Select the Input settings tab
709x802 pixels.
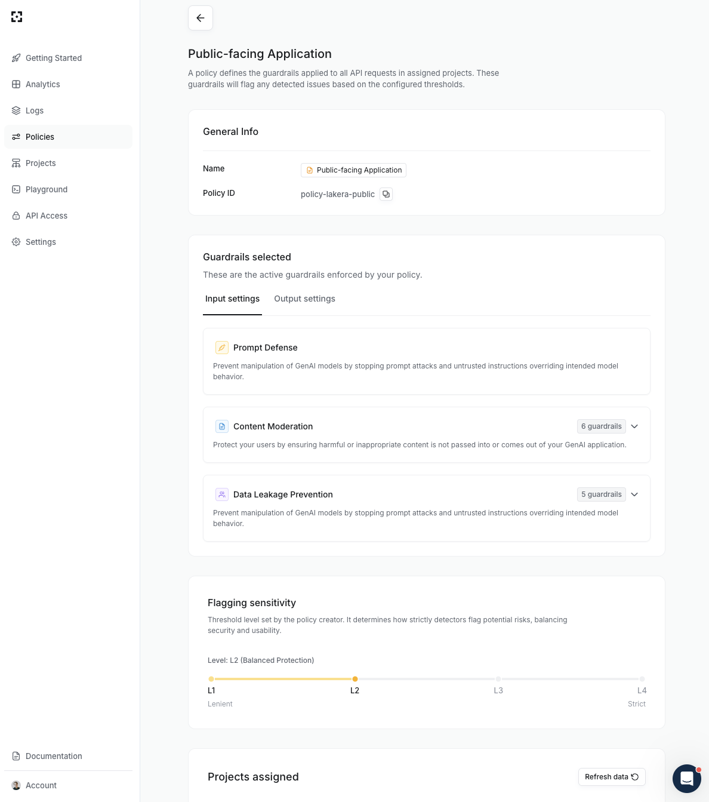pyautogui.click(x=232, y=299)
